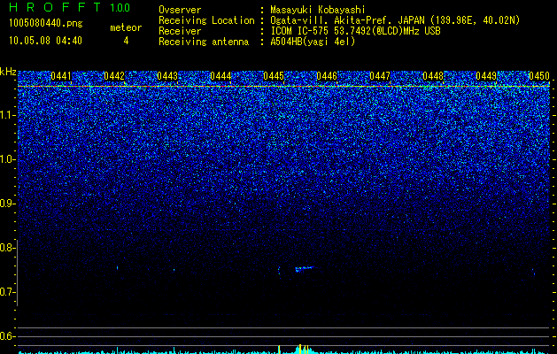Click the 0.7 kHz axis label

pyautogui.click(x=7, y=292)
